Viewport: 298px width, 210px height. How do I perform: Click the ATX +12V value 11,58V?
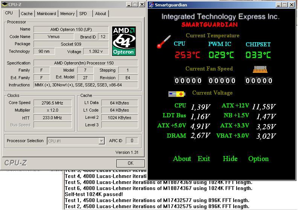point(264,107)
